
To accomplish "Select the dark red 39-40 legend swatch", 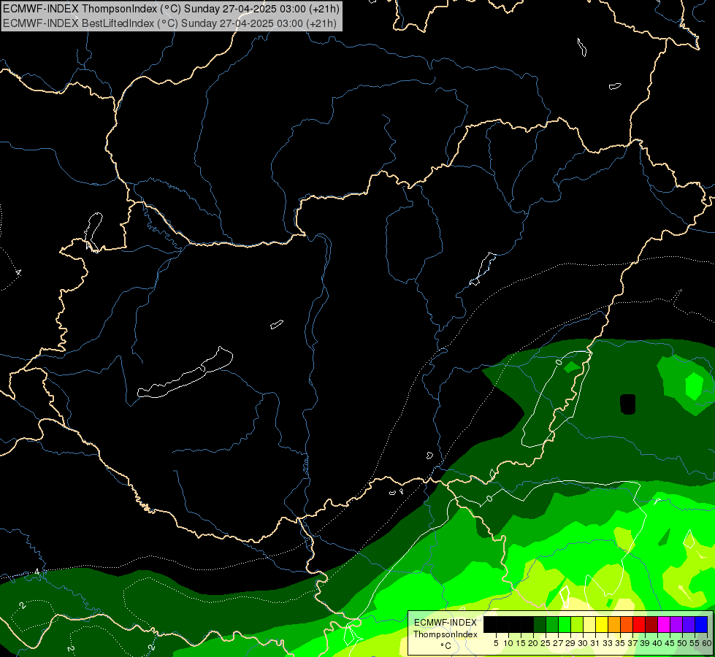I will (x=651, y=624).
